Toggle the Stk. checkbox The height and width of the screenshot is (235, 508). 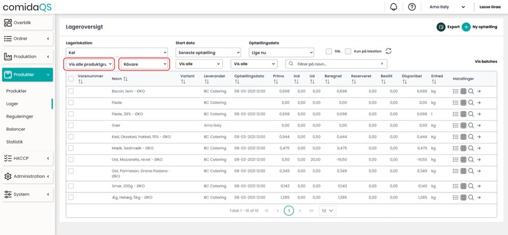point(329,51)
